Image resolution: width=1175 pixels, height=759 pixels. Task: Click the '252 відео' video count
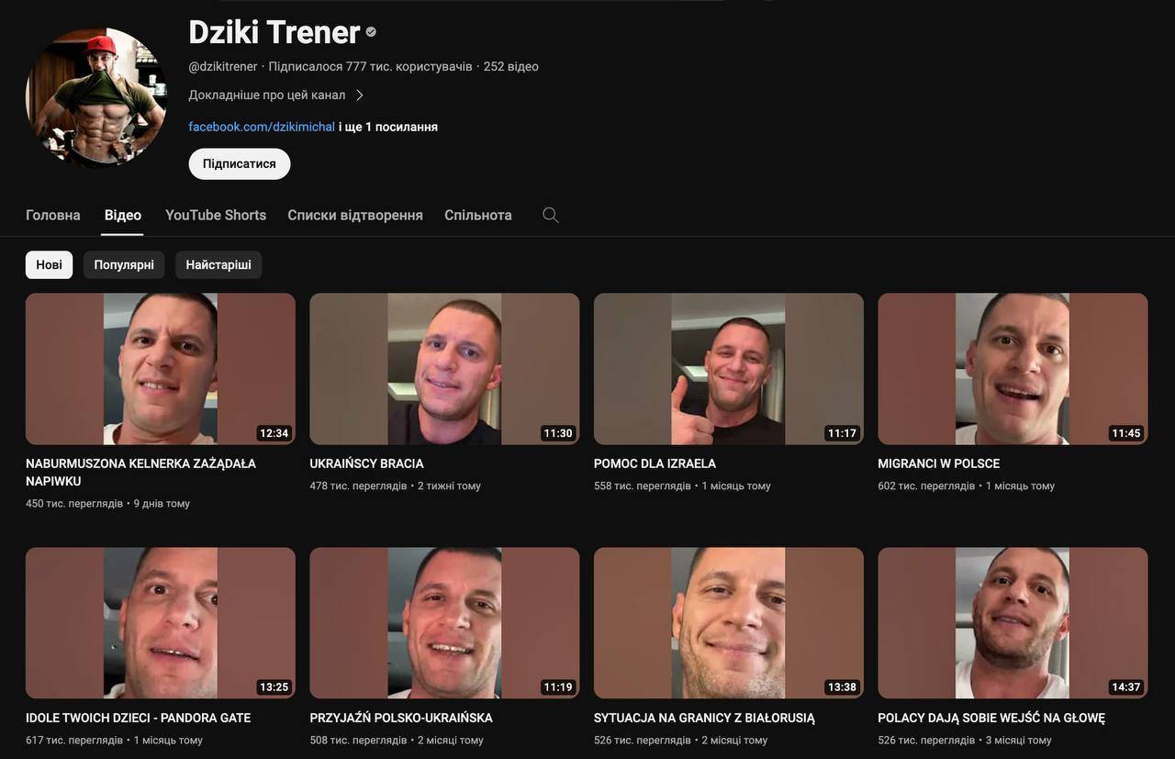(x=511, y=67)
